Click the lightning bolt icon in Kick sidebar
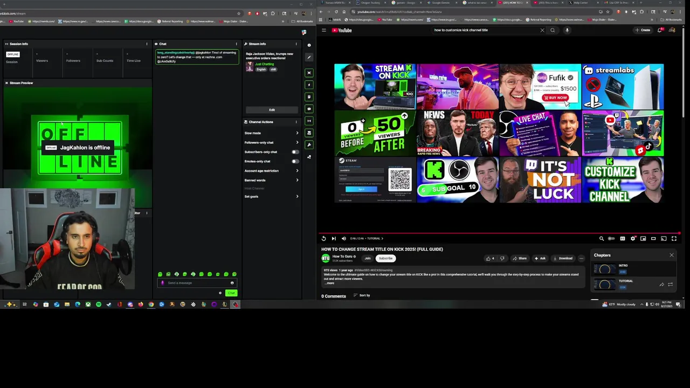This screenshot has width=690, height=388. tap(309, 85)
